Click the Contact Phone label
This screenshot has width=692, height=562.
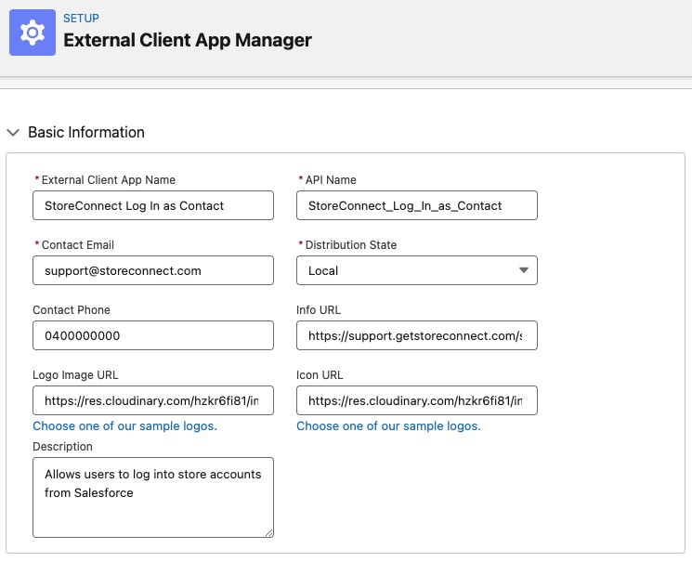click(72, 310)
